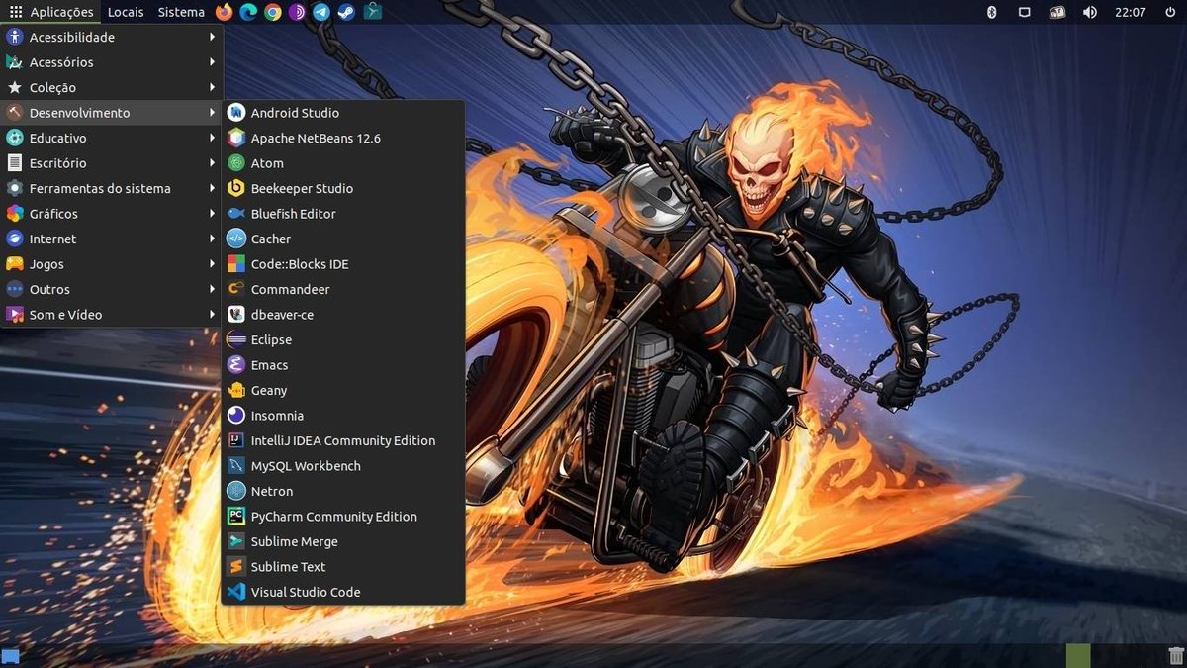The image size is (1187, 668).
Task: Open Telegram from the top panel
Action: click(x=321, y=12)
